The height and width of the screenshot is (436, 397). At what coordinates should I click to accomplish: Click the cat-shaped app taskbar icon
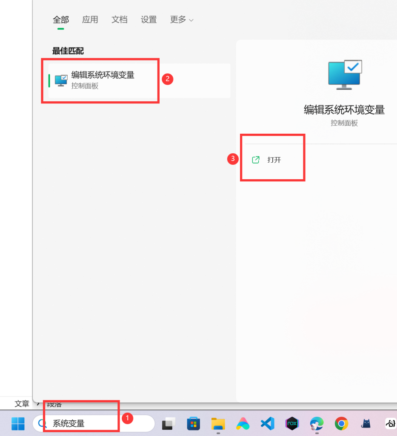366,424
